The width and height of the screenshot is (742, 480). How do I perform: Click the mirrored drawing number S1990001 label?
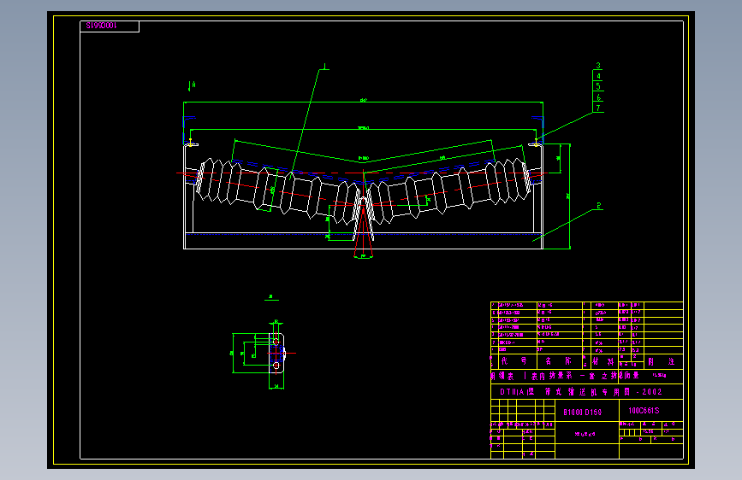tap(101, 26)
